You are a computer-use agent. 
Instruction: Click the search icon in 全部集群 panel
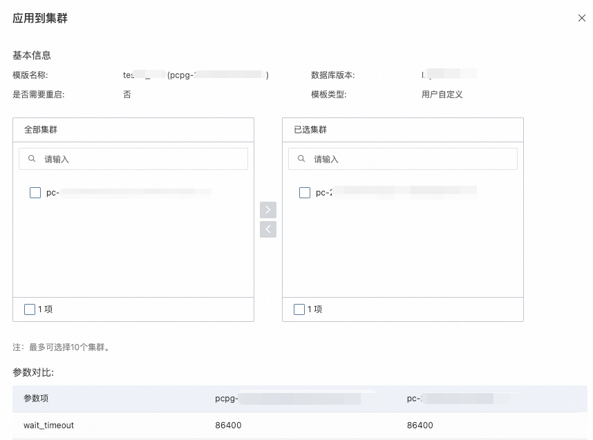click(32, 159)
